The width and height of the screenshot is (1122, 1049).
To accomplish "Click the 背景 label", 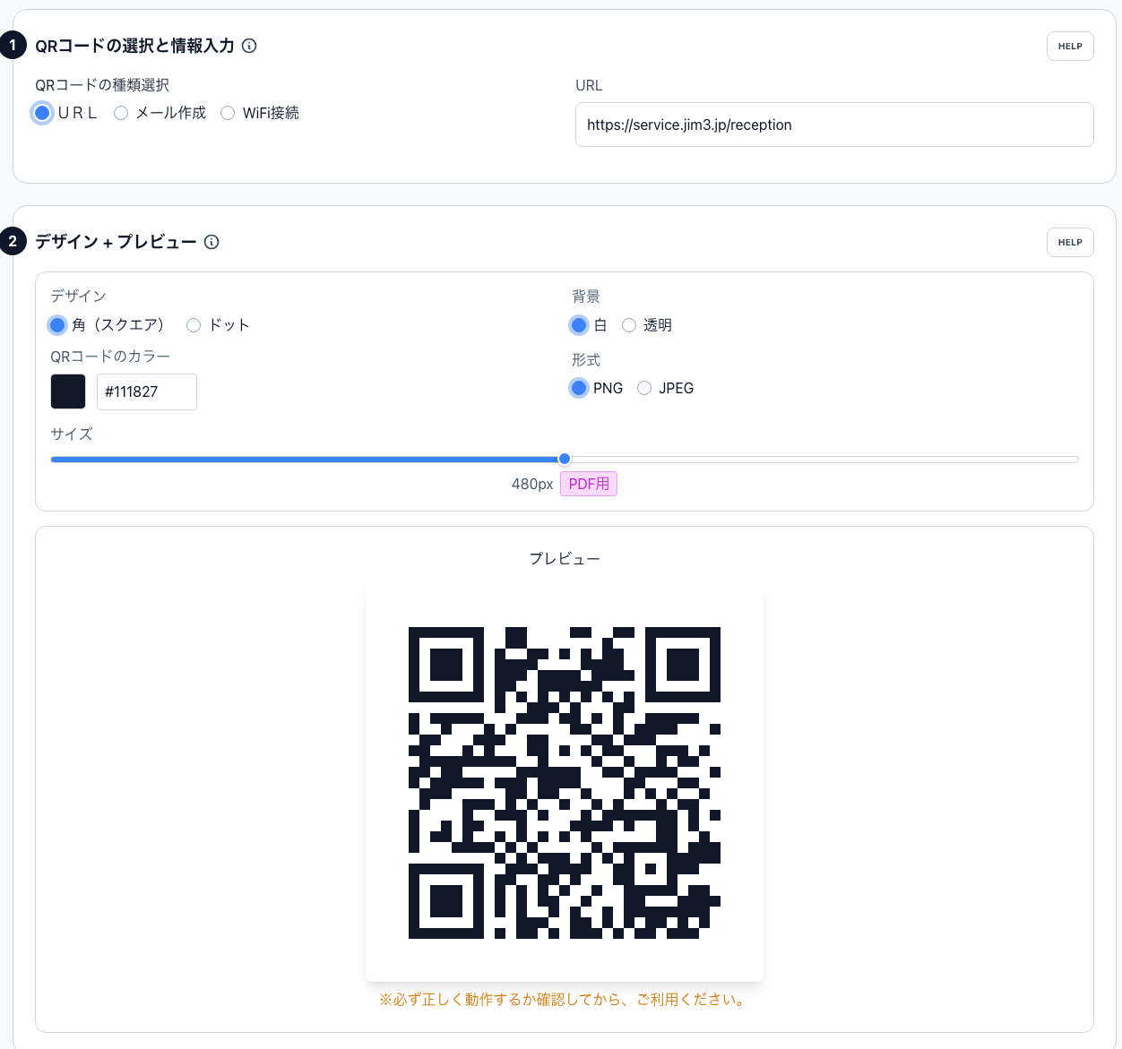I will (x=586, y=297).
